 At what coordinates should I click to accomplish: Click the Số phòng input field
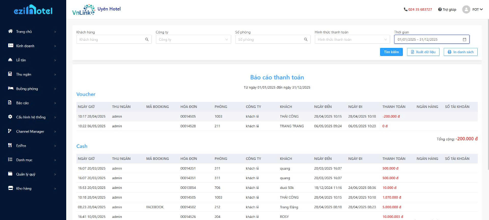coord(273,39)
